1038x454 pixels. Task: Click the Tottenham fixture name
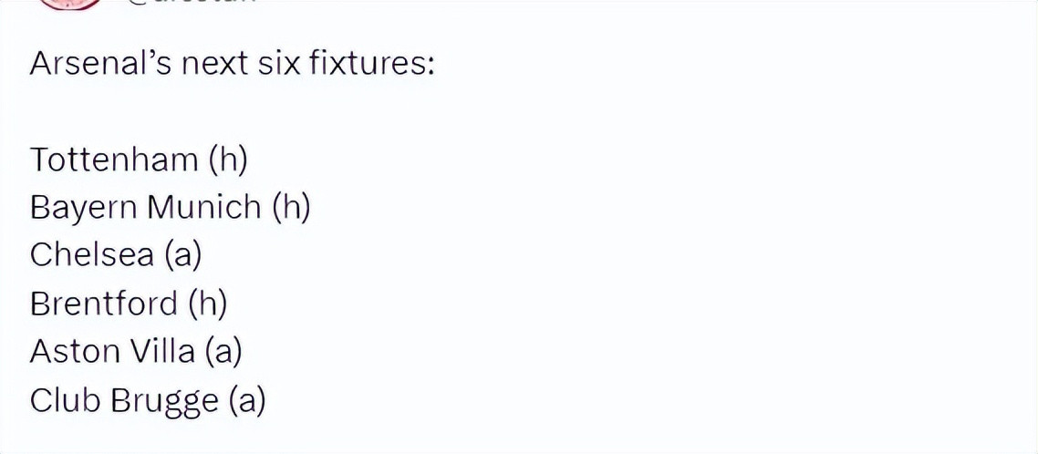point(114,160)
